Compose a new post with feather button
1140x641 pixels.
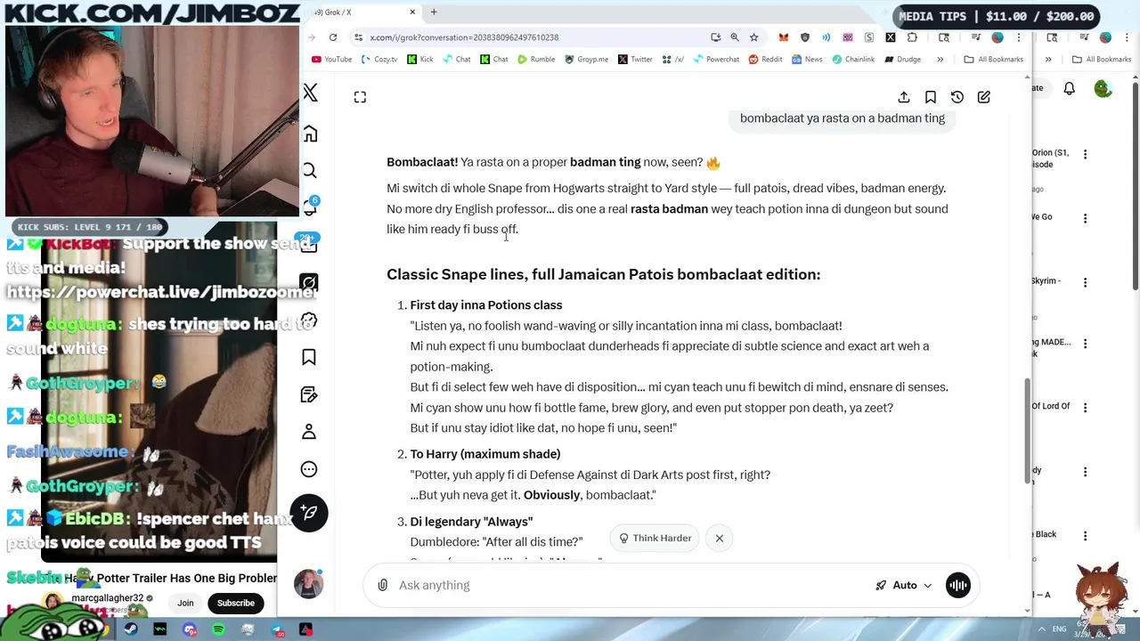point(309,513)
